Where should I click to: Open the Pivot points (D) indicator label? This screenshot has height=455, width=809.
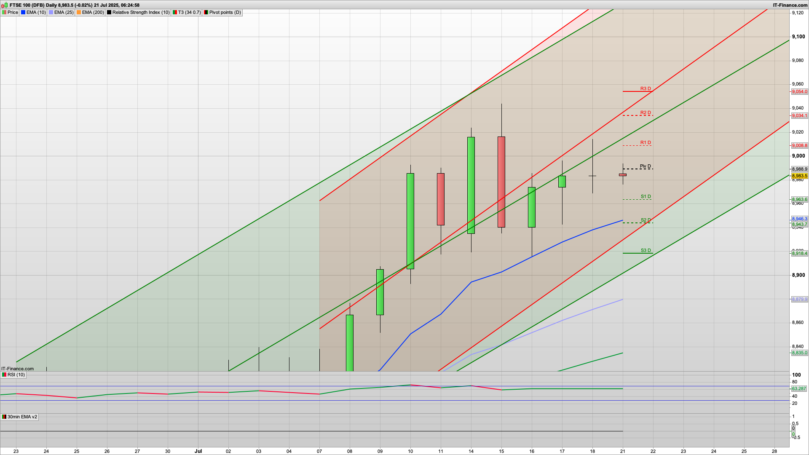pos(225,13)
